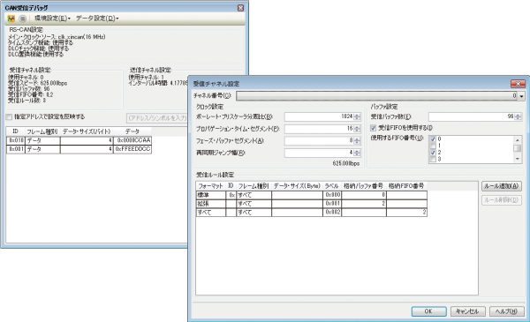Decrease the 再同期ジャンプ幅 value with down arrow
The image size is (530, 322).
click(357, 155)
